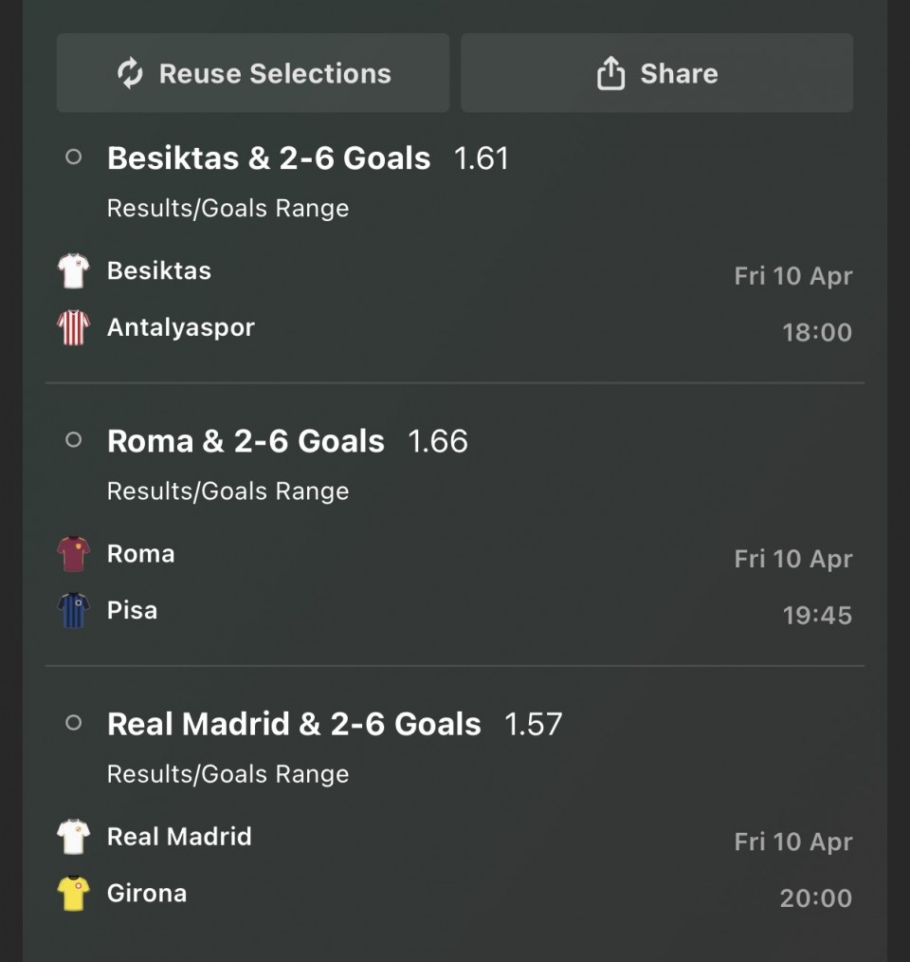
Task: Tap the Girona team name
Action: 147,893
